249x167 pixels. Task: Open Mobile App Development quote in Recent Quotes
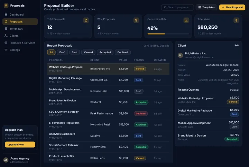pos(208,125)
